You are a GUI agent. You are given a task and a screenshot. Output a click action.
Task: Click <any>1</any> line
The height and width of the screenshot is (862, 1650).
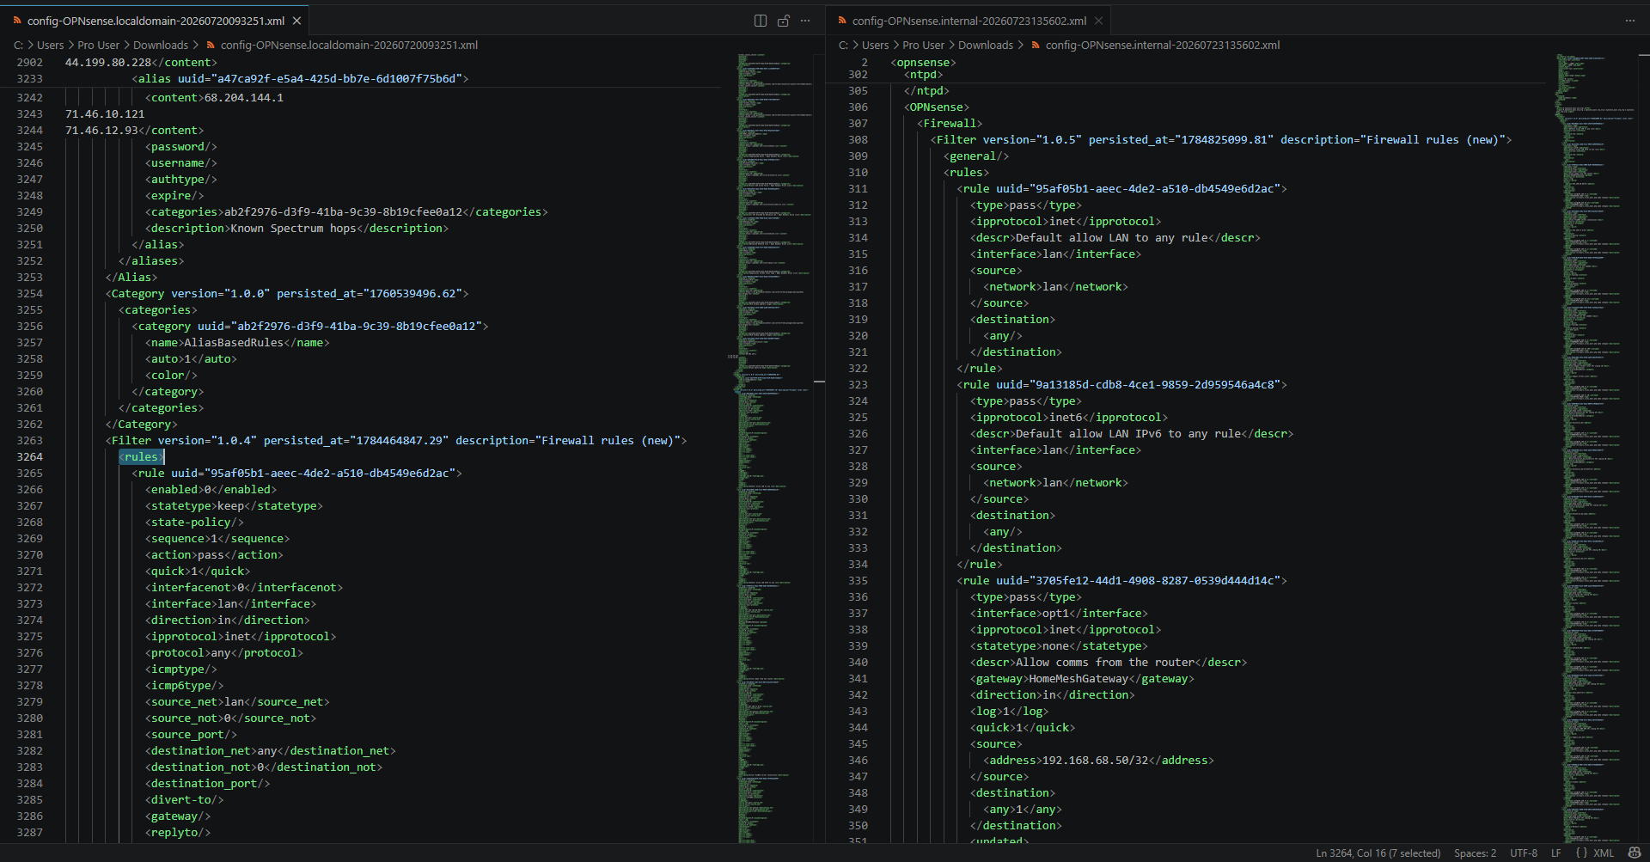tap(1023, 810)
